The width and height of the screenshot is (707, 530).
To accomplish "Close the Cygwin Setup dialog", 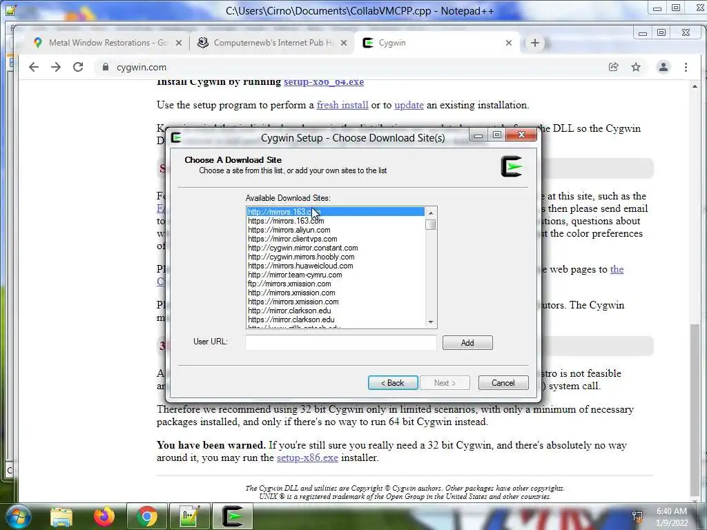I will [x=522, y=135].
